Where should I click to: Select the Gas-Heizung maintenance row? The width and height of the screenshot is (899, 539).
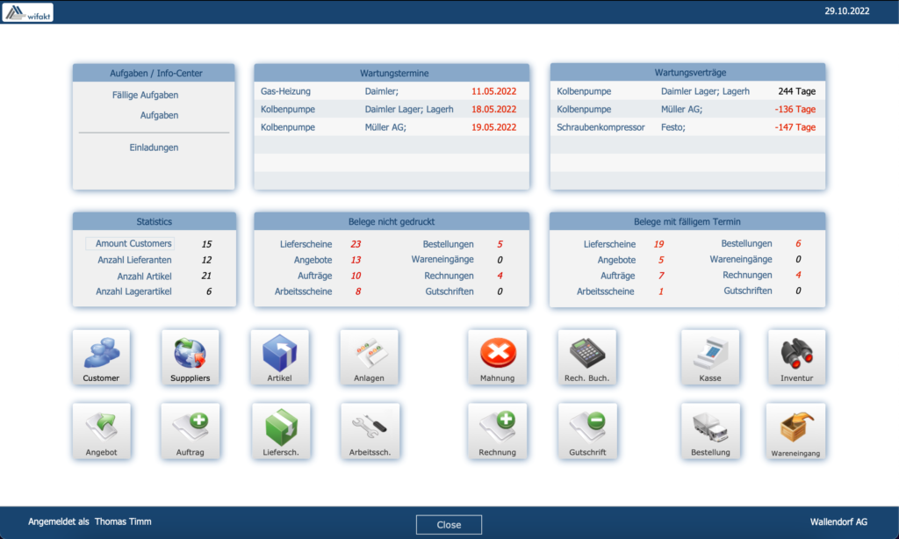391,91
